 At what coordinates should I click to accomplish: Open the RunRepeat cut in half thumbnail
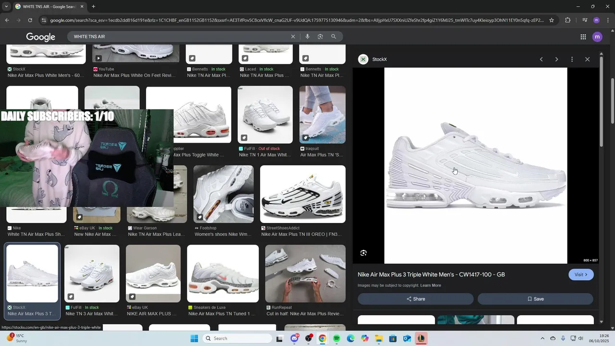[x=305, y=273]
